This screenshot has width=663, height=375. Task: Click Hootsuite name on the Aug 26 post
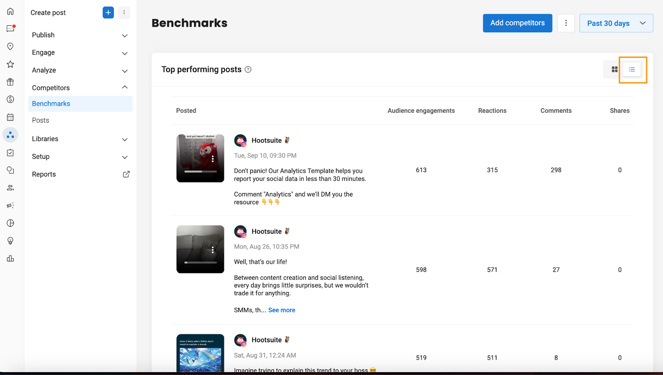(266, 232)
